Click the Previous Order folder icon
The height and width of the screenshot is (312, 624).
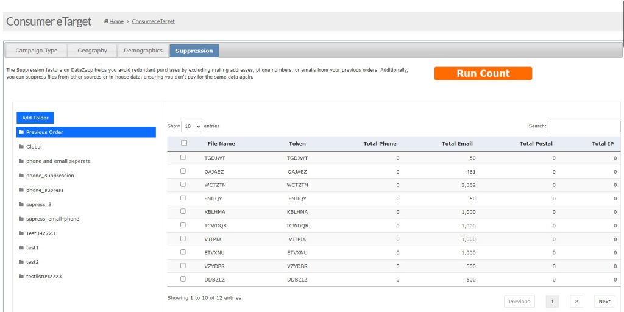21,132
